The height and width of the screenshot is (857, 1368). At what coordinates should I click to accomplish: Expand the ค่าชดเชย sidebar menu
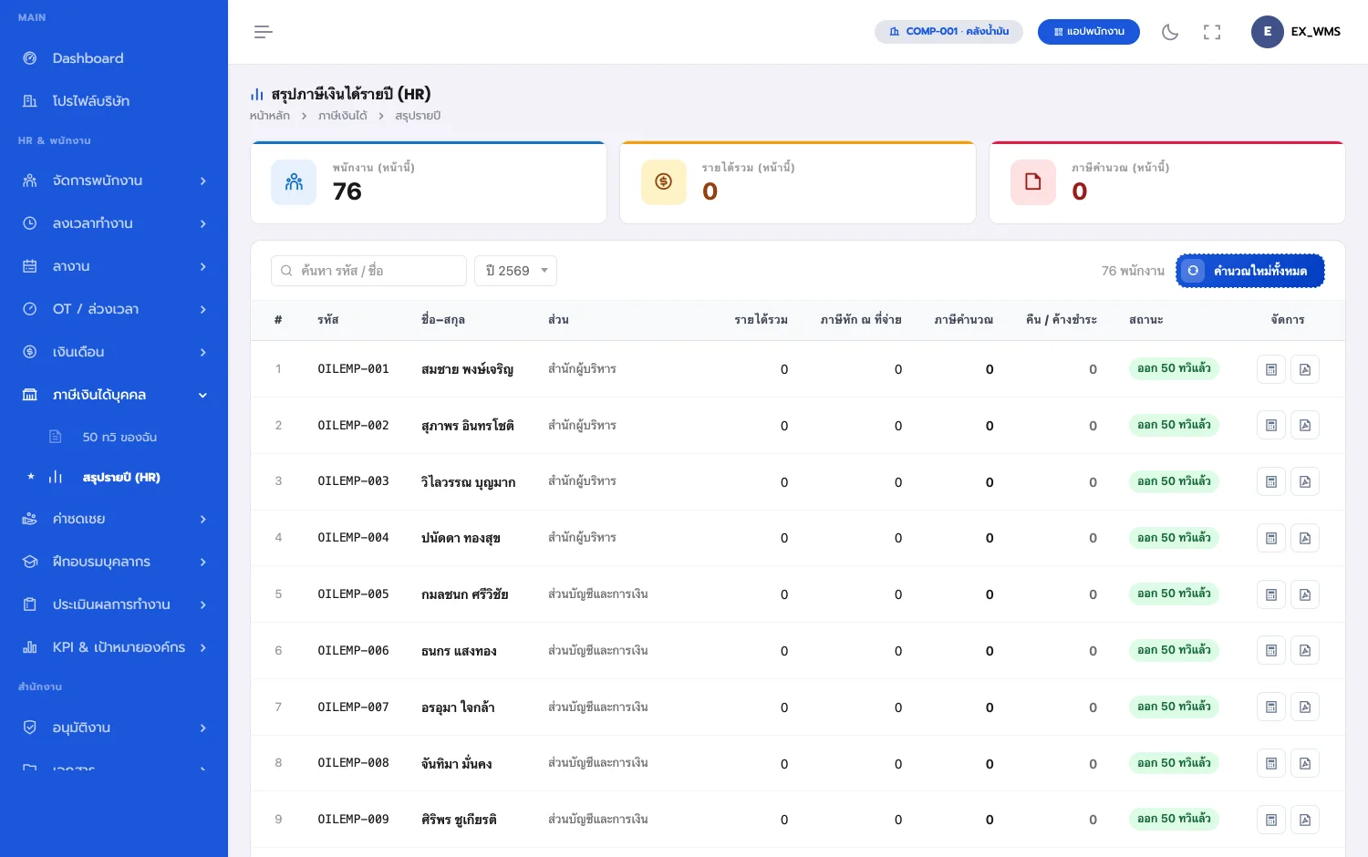tap(114, 519)
